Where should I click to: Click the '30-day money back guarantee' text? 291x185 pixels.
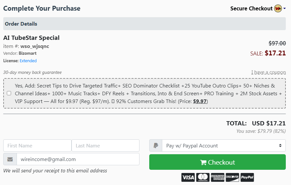point(32,72)
